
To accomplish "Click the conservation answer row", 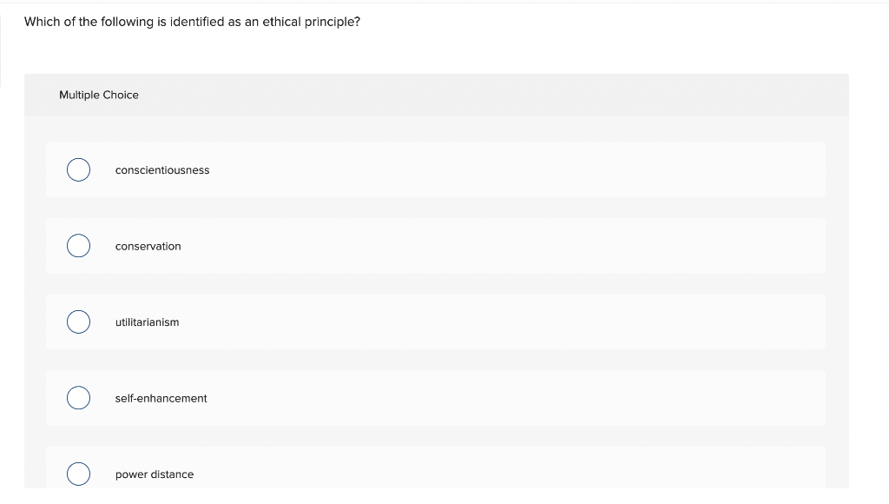I will pyautogui.click(x=434, y=246).
